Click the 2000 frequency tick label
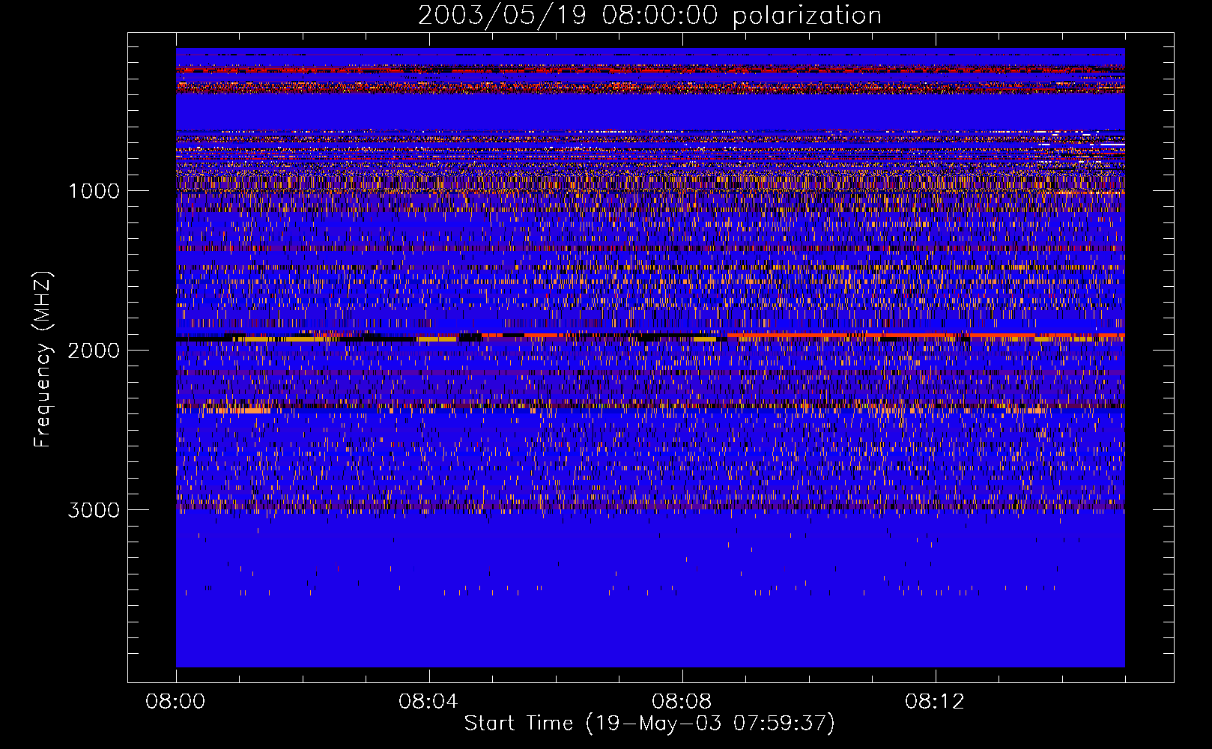This screenshot has height=749, width=1212. [94, 351]
